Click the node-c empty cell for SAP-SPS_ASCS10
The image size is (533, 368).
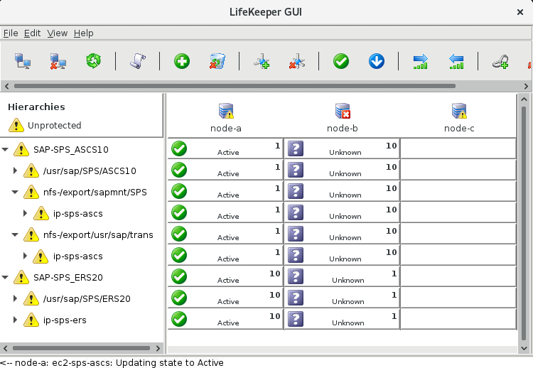pyautogui.click(x=458, y=148)
